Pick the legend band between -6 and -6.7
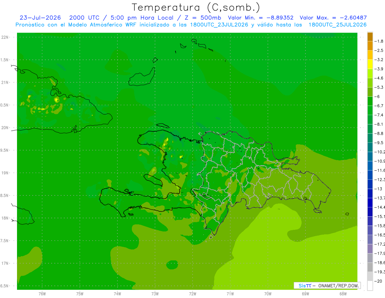This screenshot has width=385, height=298. [x=370, y=101]
